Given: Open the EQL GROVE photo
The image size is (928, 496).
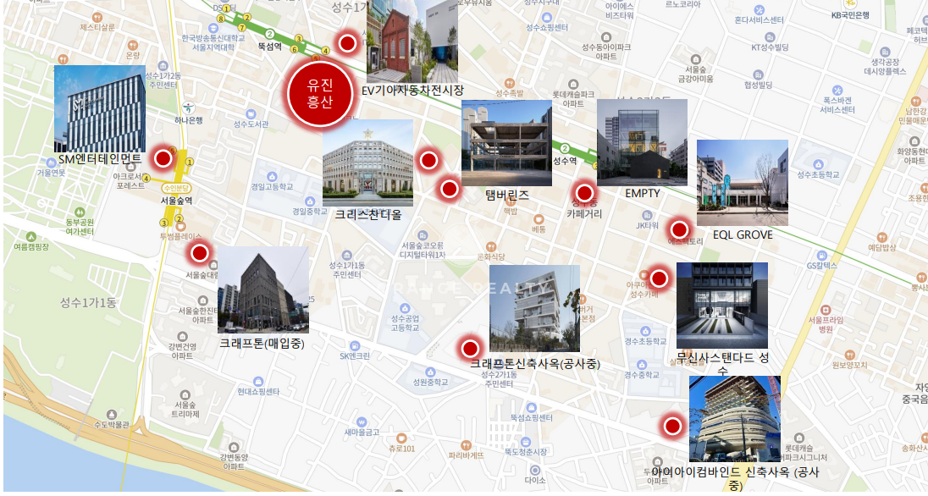Looking at the screenshot, I should [743, 183].
